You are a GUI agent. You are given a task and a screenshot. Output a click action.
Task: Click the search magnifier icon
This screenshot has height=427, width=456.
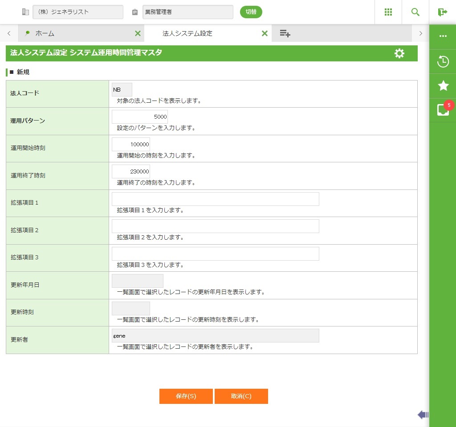click(x=415, y=12)
